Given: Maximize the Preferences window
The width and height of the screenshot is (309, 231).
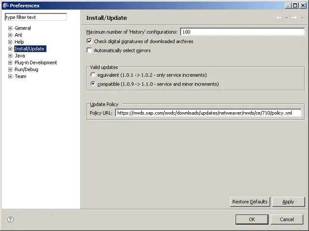Looking at the screenshot, I should pos(295,5).
